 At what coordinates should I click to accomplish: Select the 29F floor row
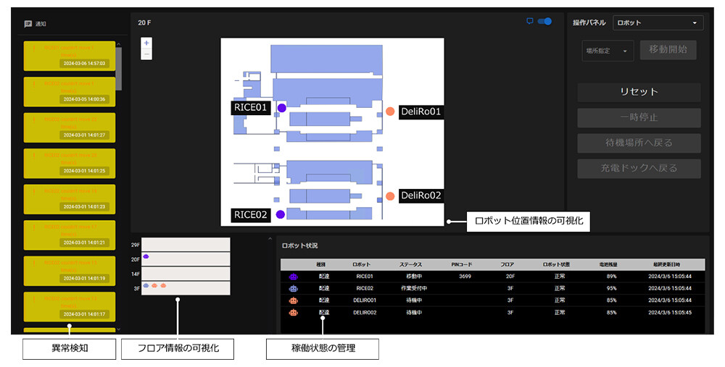pyautogui.click(x=186, y=245)
